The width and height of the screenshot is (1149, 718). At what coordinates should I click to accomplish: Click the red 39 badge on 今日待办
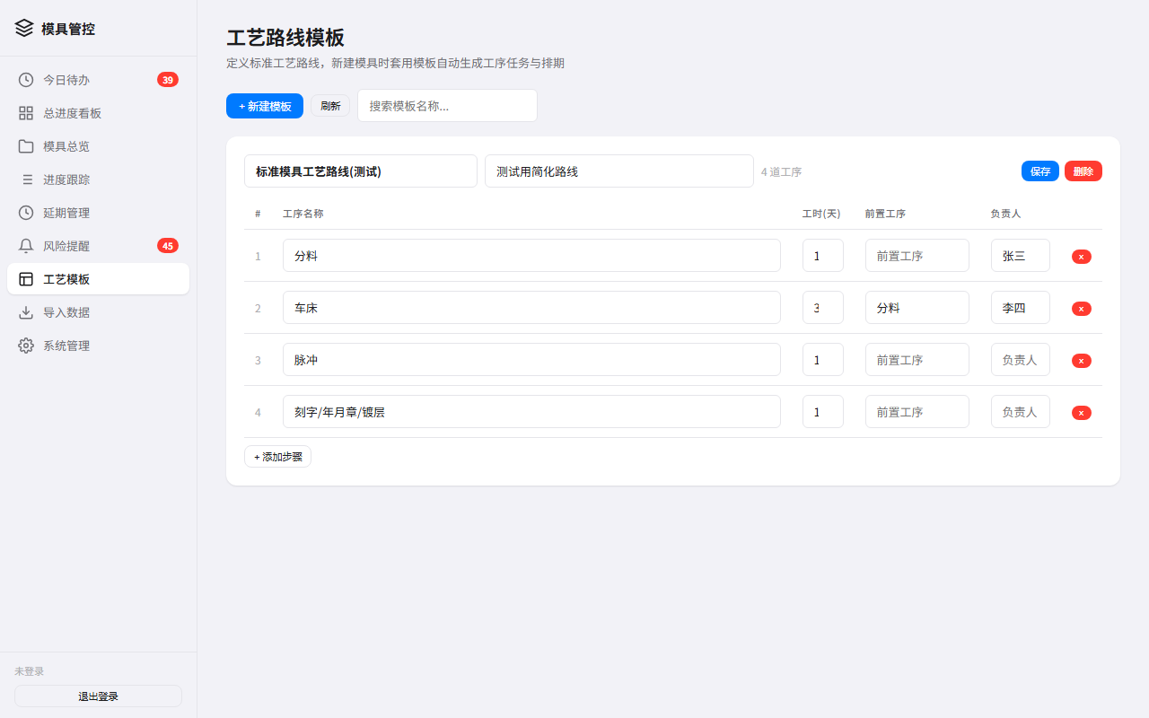pos(168,80)
